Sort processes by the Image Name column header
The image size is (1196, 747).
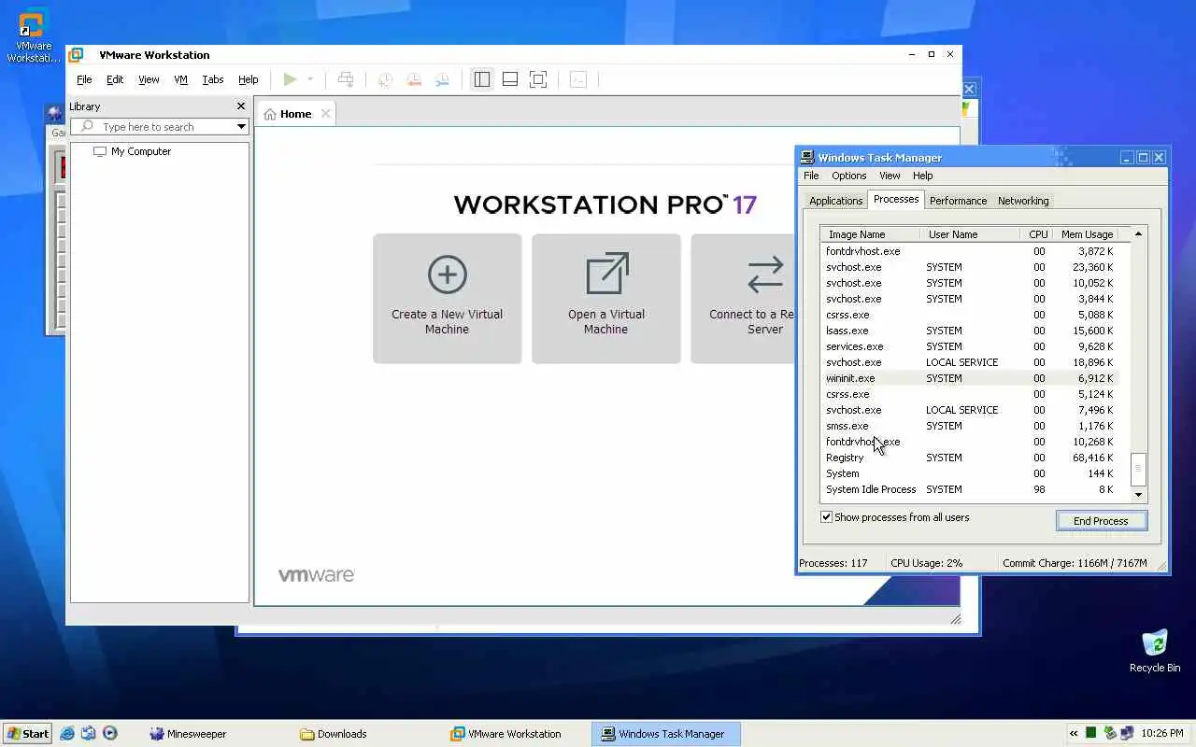pyautogui.click(x=870, y=234)
